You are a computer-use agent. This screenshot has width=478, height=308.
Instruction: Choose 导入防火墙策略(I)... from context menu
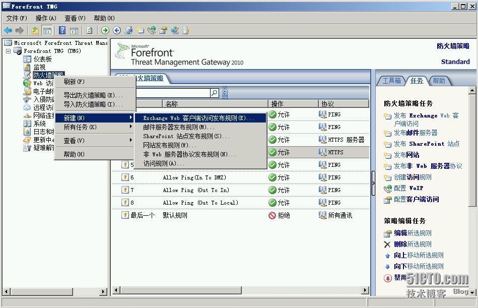(x=94, y=104)
